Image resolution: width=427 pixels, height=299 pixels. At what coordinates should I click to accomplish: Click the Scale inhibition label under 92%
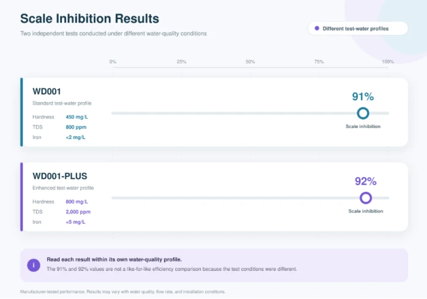pos(366,211)
